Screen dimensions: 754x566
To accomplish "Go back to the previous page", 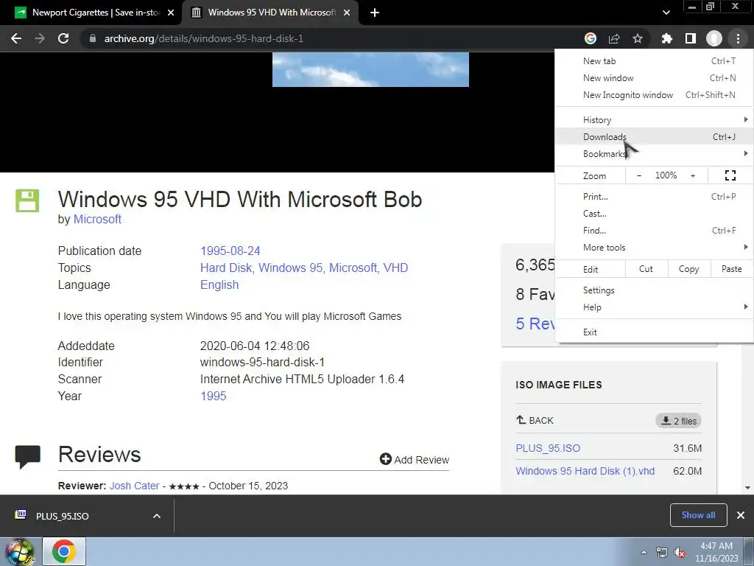I will click(16, 38).
